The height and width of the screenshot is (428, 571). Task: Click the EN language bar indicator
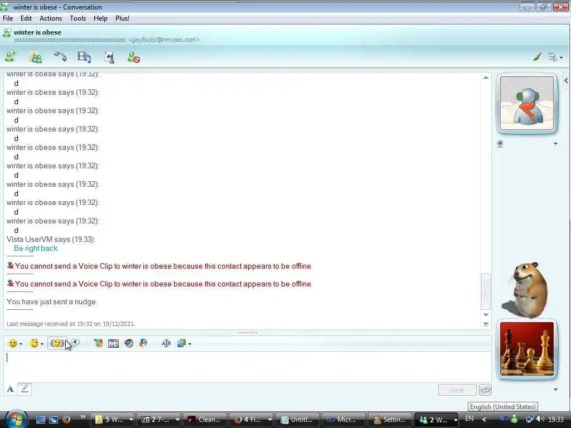point(469,419)
